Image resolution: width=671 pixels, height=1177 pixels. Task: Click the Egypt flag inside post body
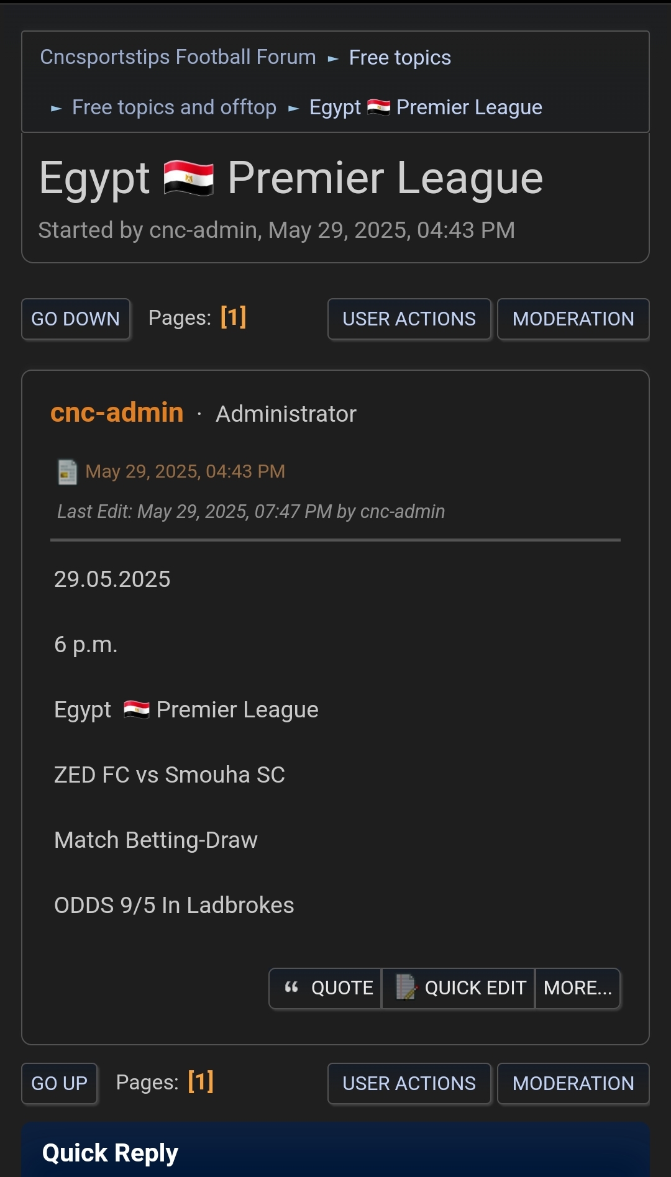(137, 709)
